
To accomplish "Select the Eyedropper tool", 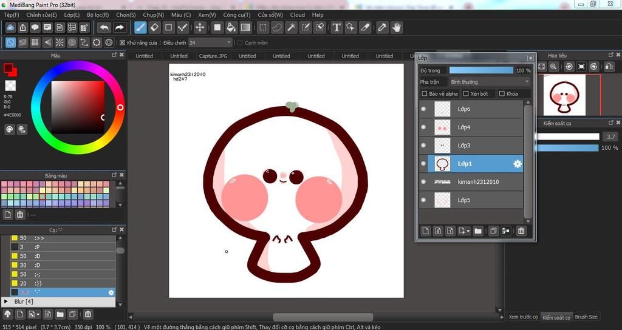I will (382, 27).
